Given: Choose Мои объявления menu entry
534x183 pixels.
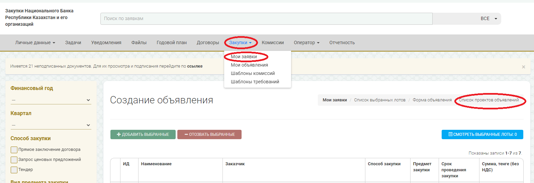Looking at the screenshot, I should pyautogui.click(x=249, y=65).
